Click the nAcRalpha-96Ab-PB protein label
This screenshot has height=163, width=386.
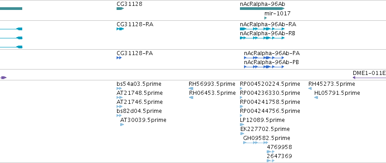click(x=272, y=62)
